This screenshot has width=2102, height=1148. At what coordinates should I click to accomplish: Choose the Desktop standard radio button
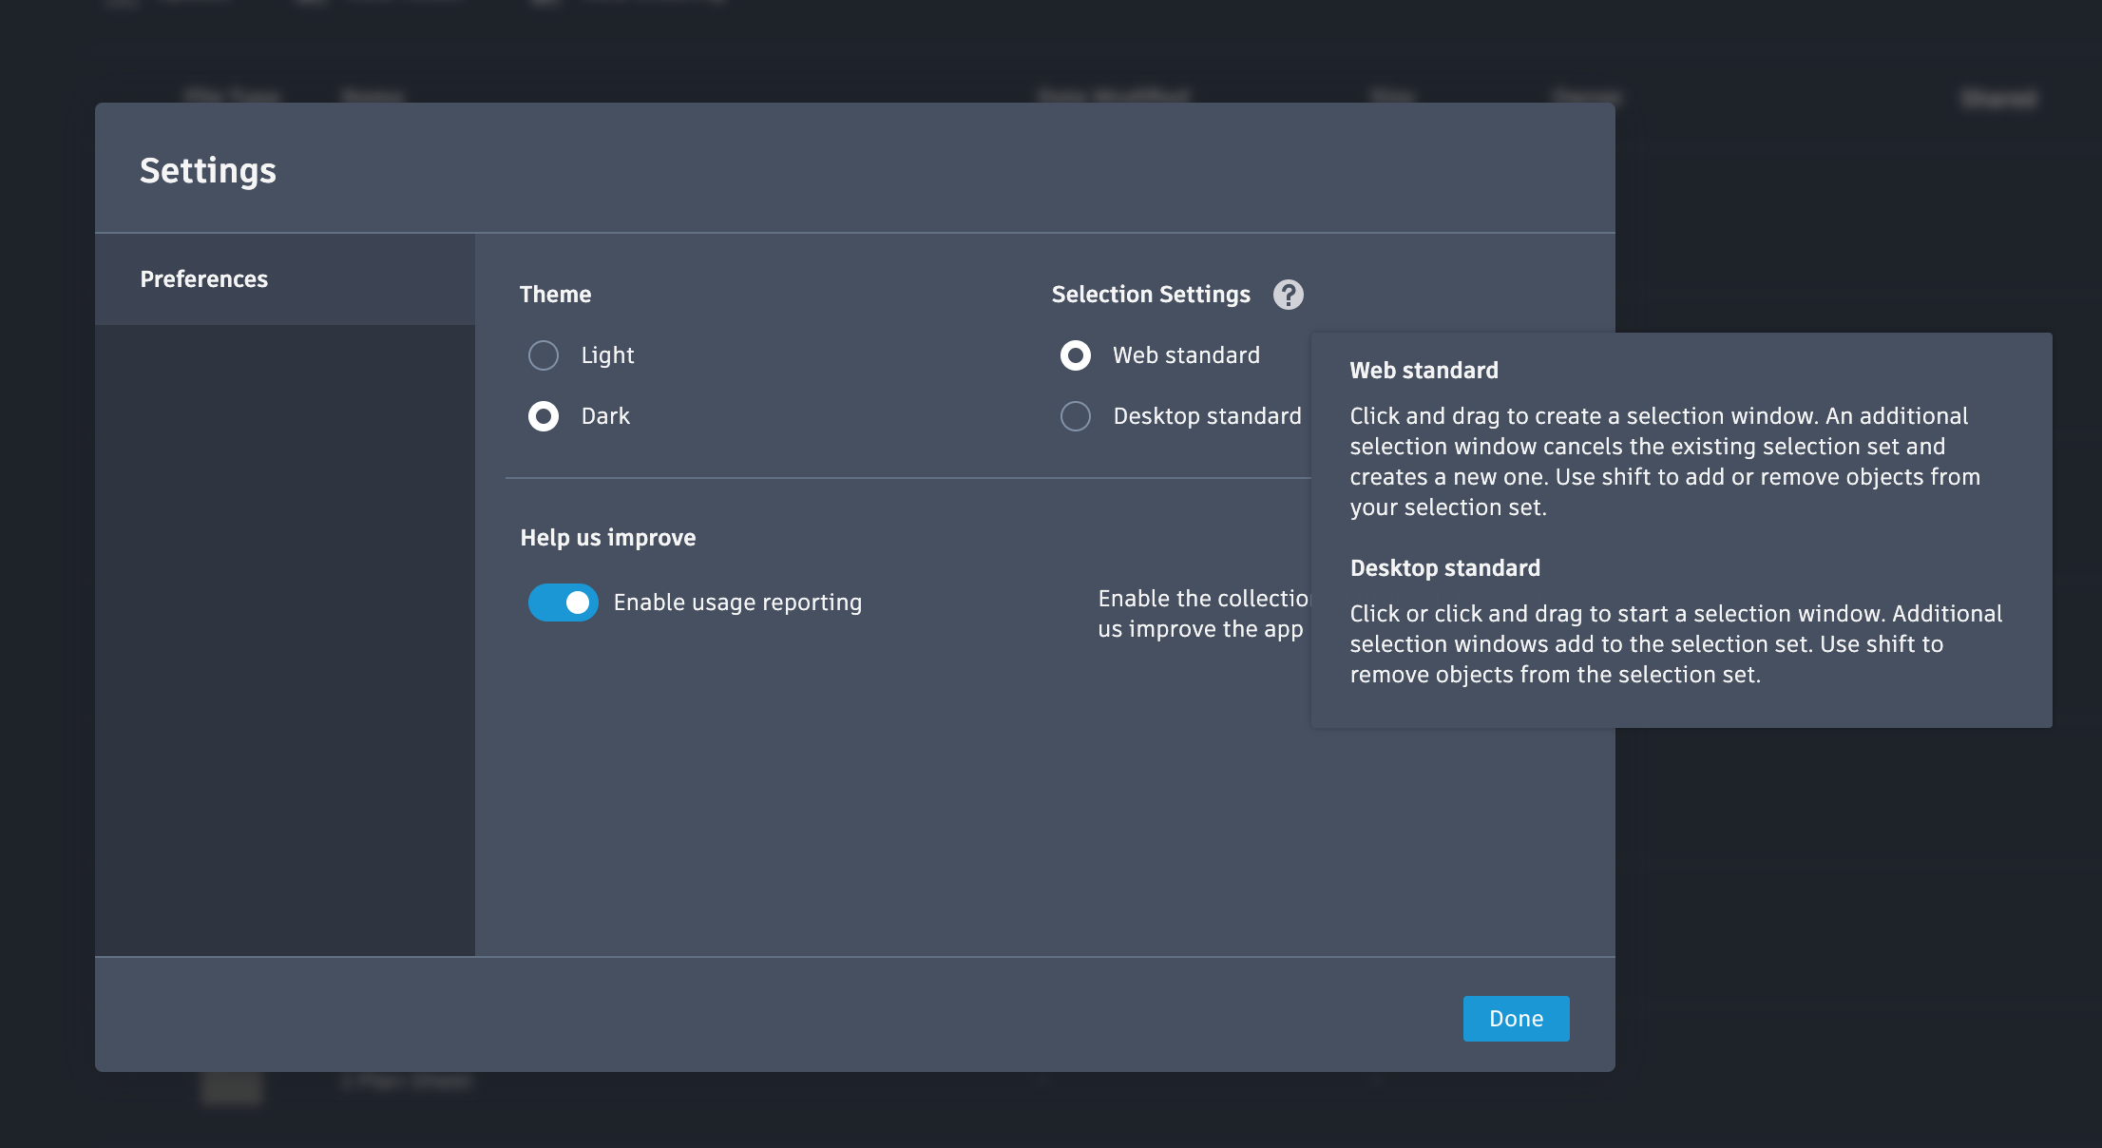coord(1076,416)
